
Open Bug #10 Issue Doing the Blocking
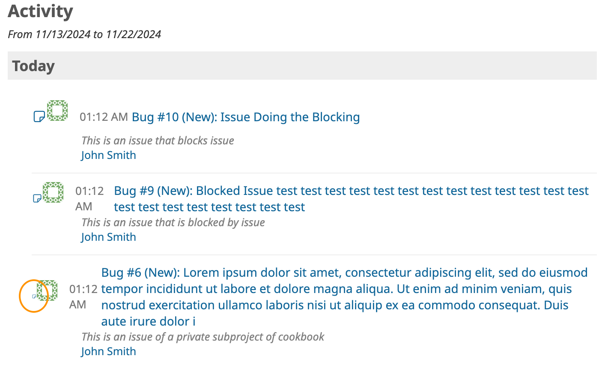click(246, 117)
